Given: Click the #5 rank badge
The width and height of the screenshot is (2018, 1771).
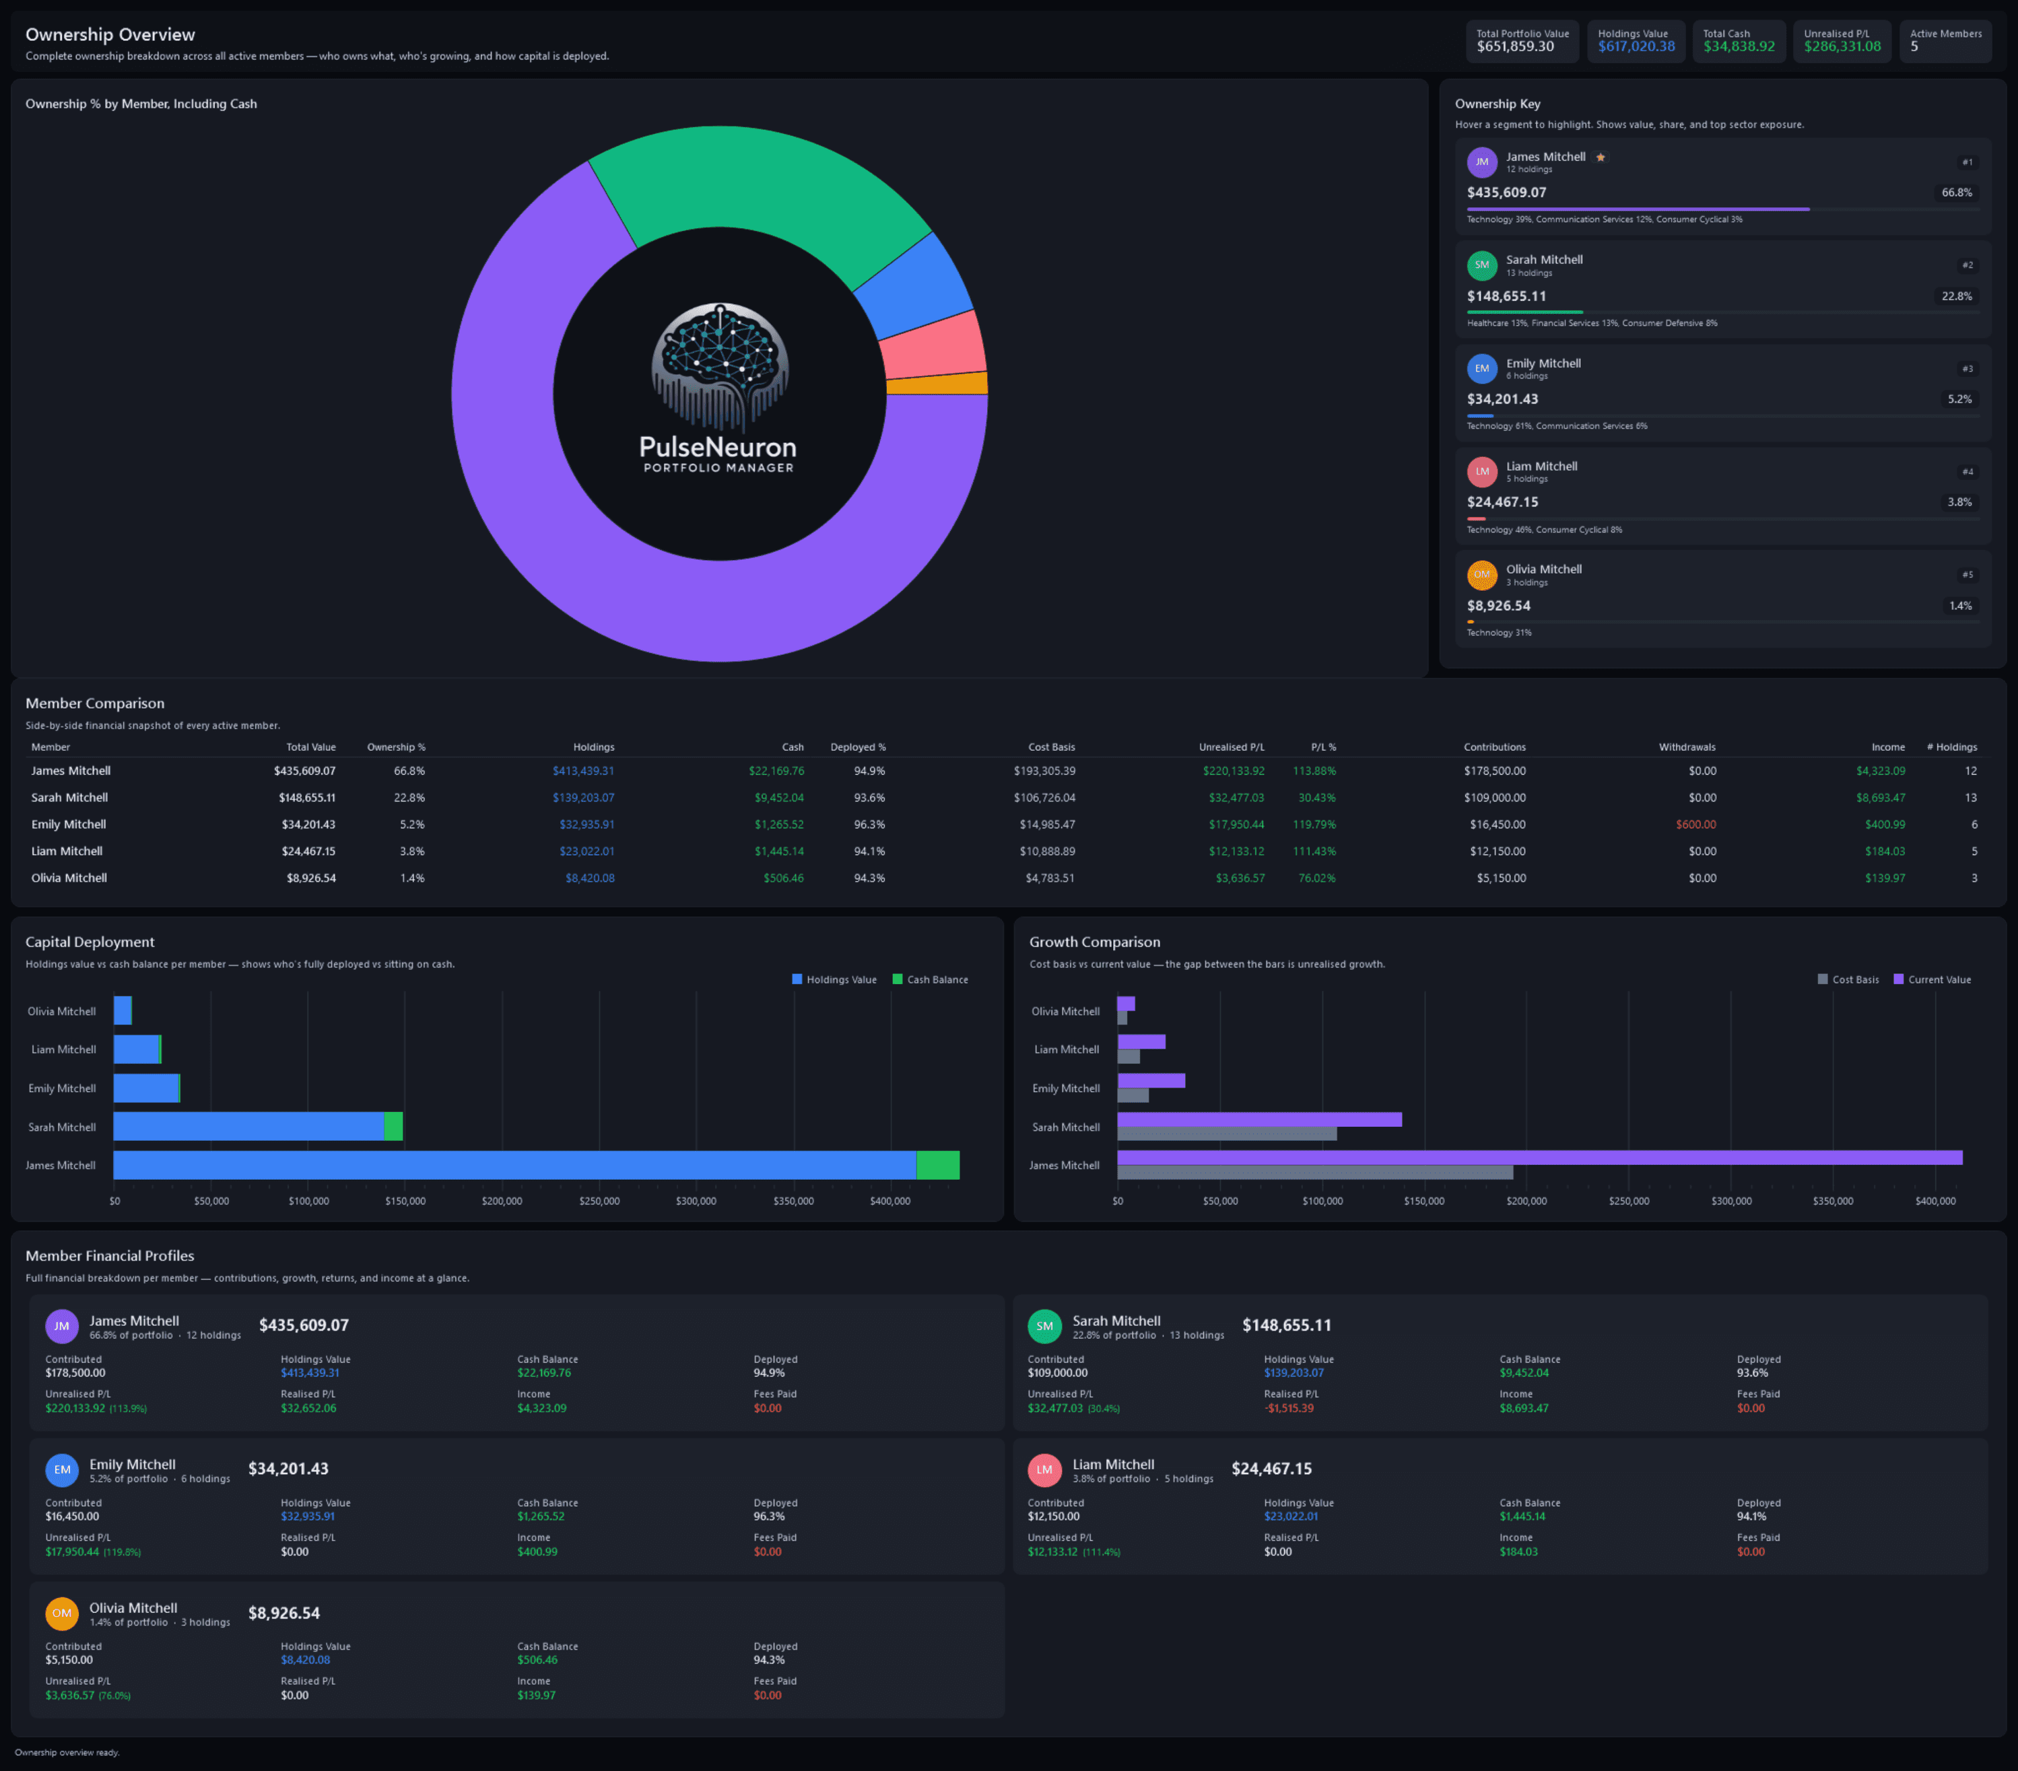Looking at the screenshot, I should [x=1967, y=575].
